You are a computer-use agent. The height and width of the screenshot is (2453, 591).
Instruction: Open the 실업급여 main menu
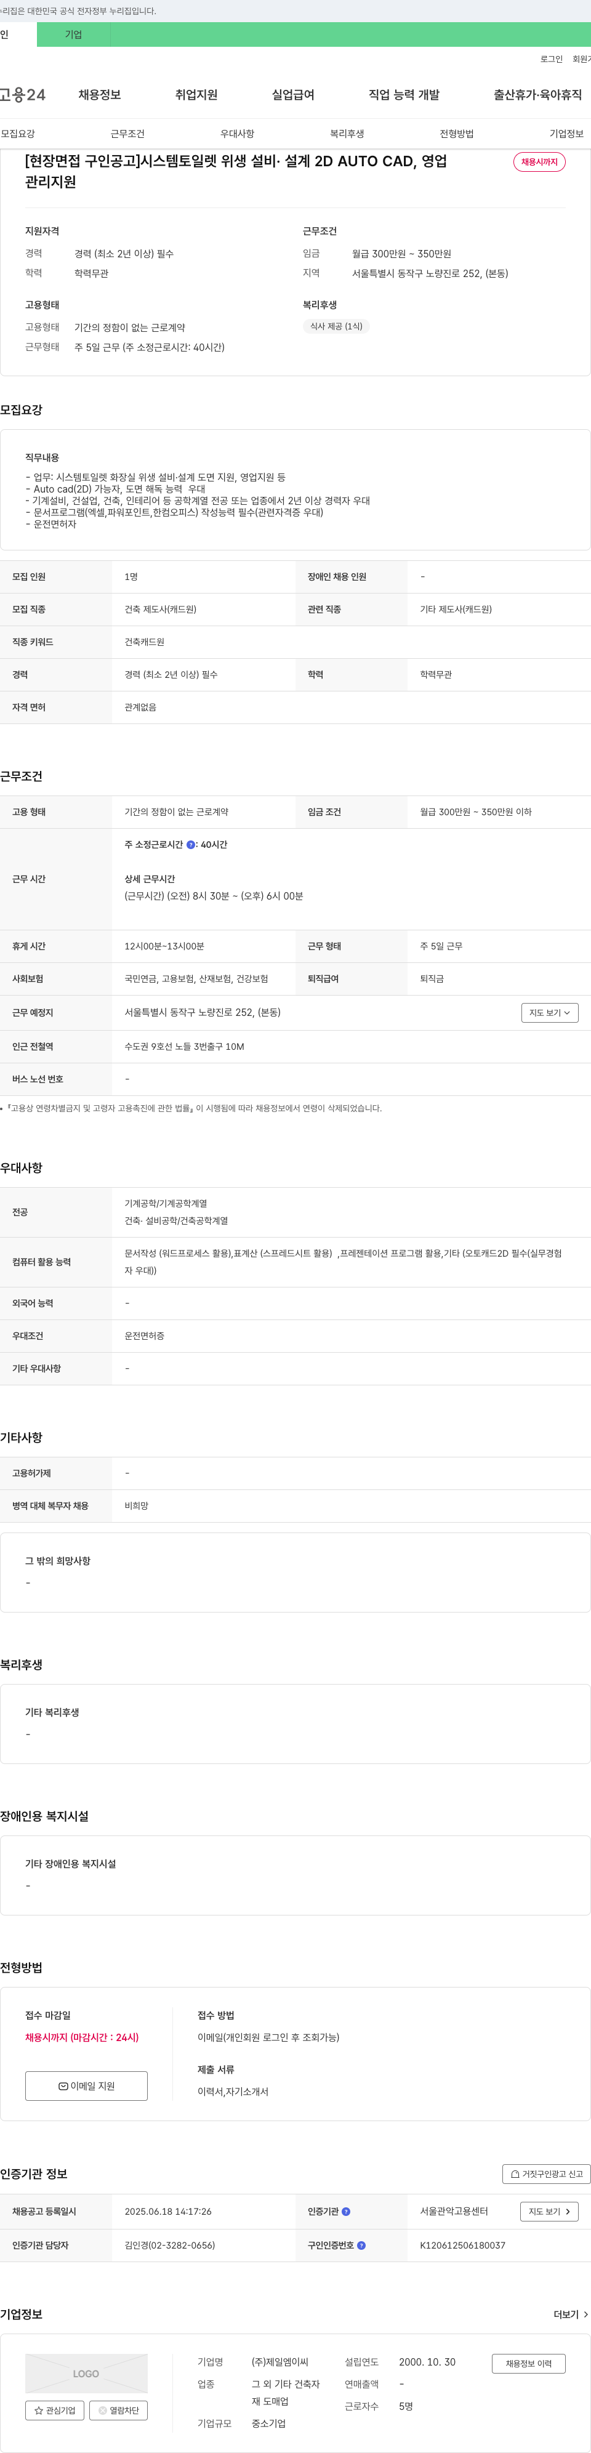[x=293, y=94]
